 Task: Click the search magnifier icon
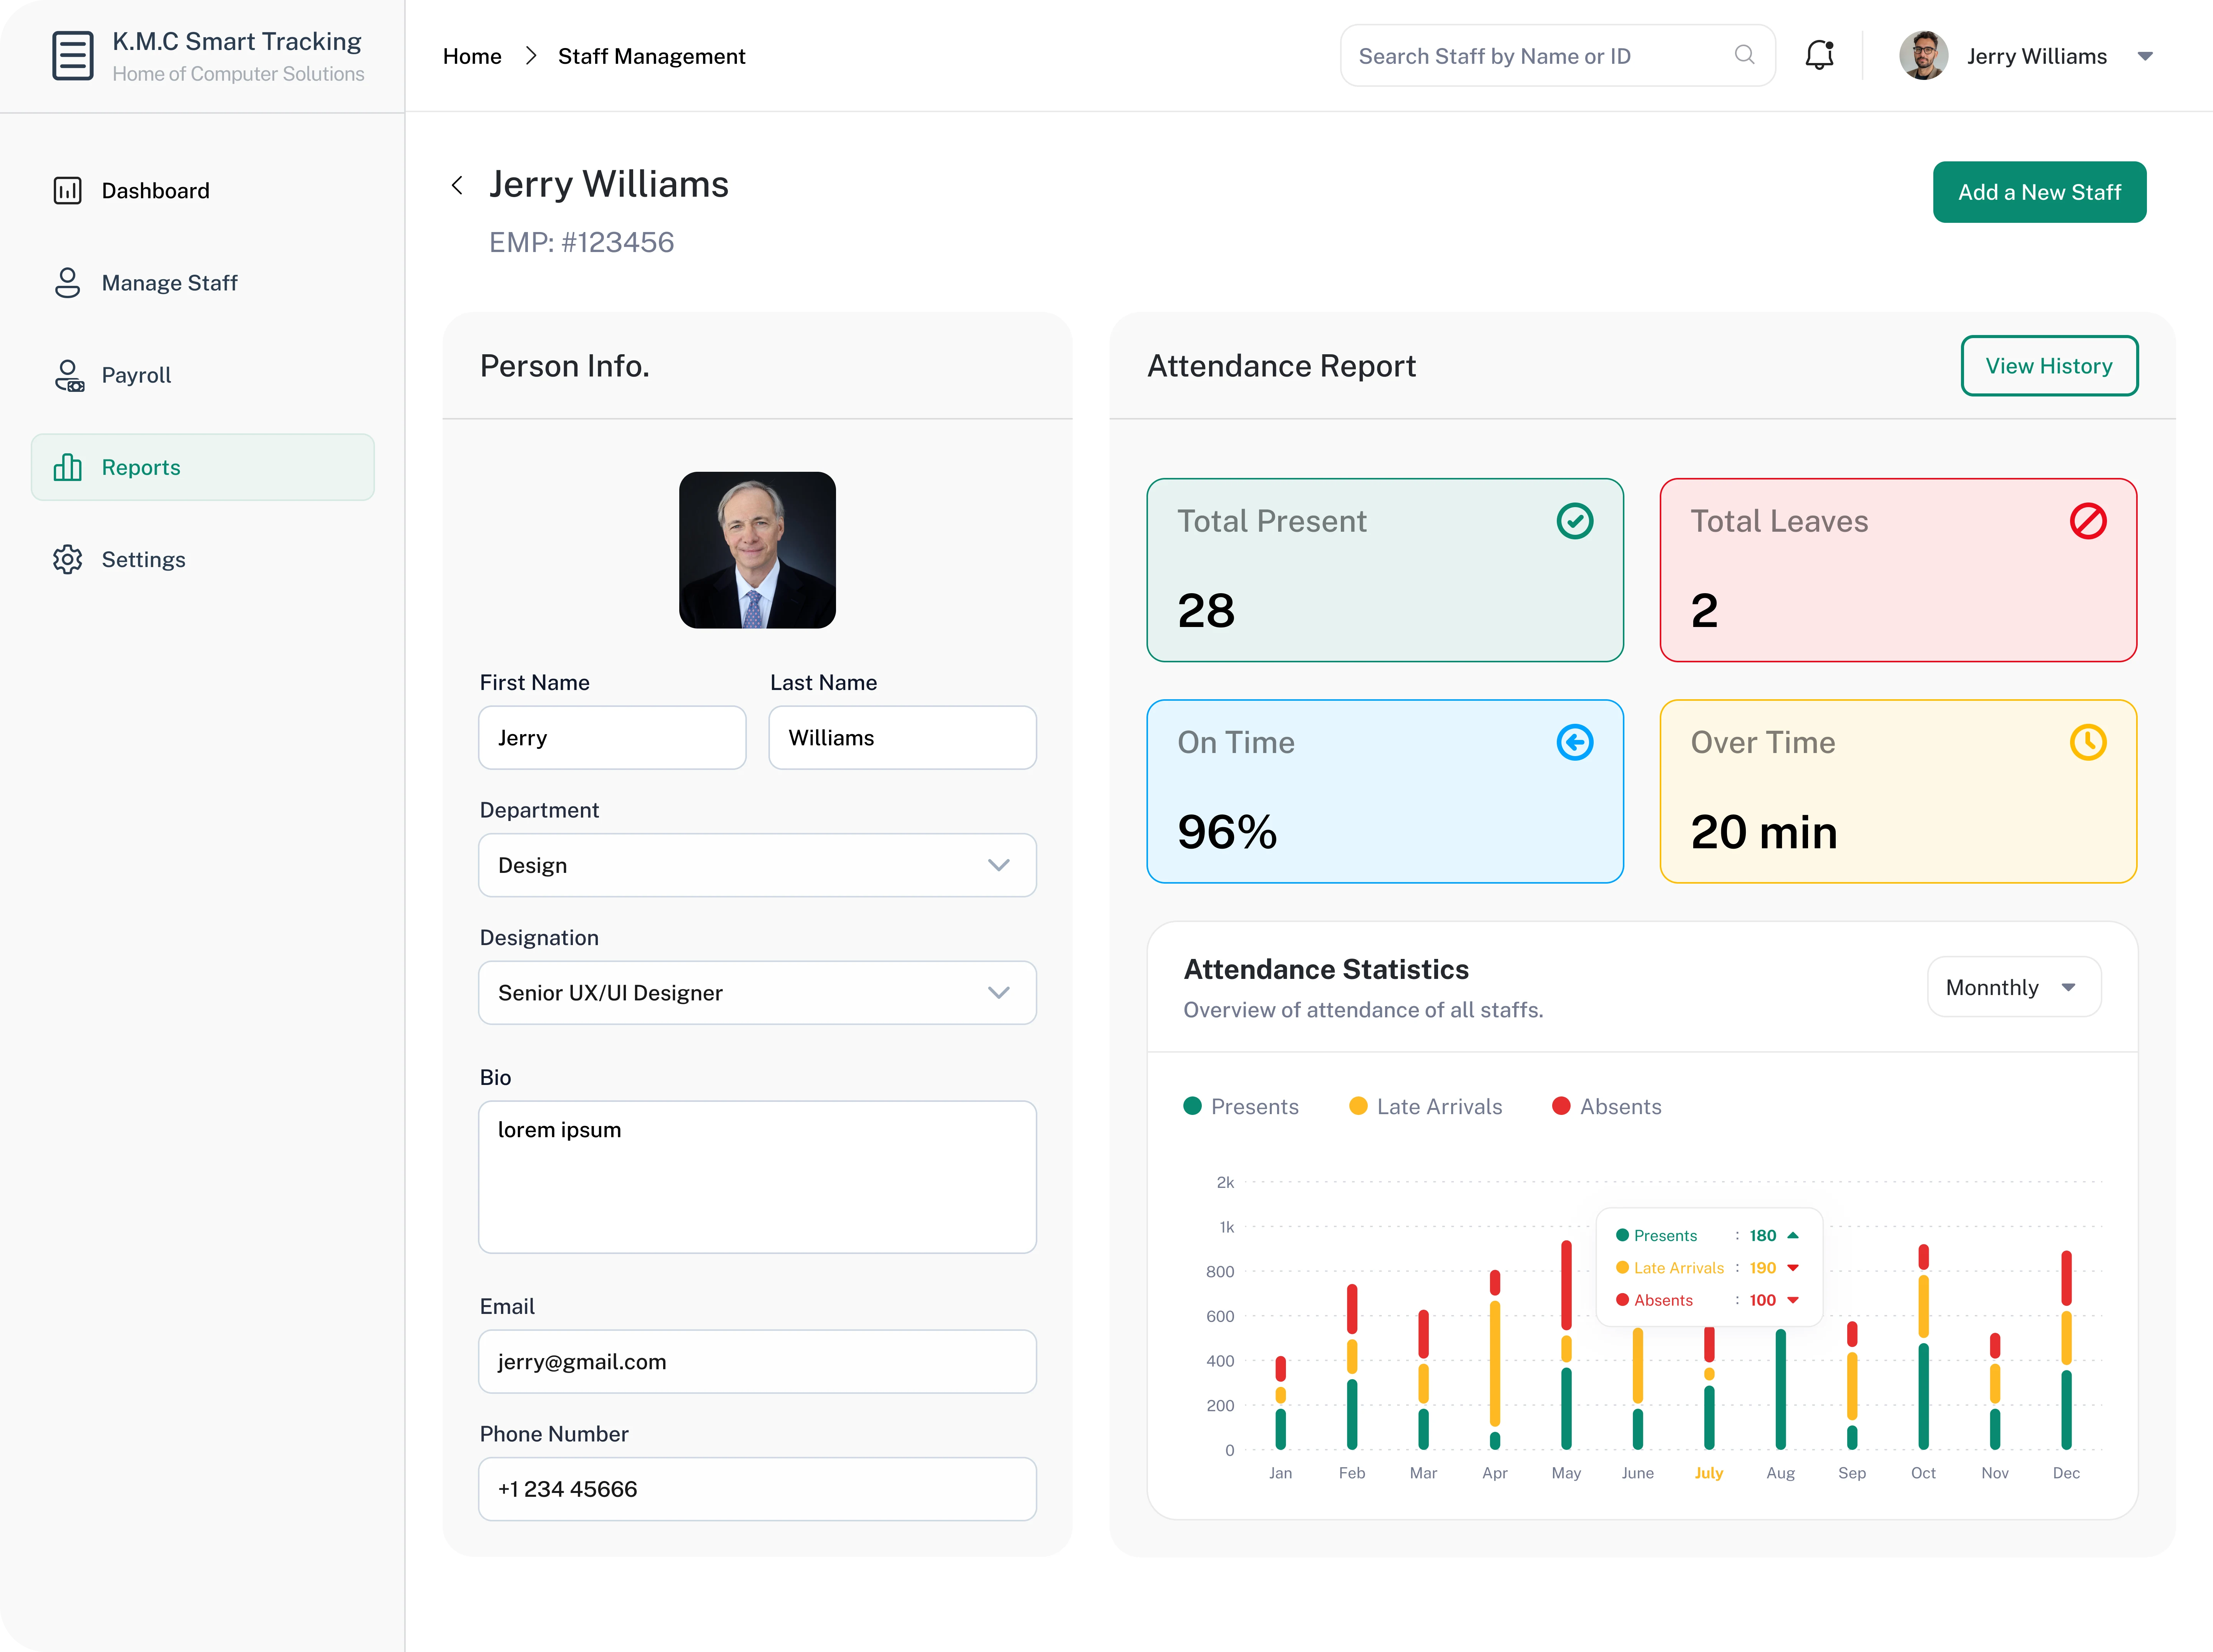[1744, 55]
